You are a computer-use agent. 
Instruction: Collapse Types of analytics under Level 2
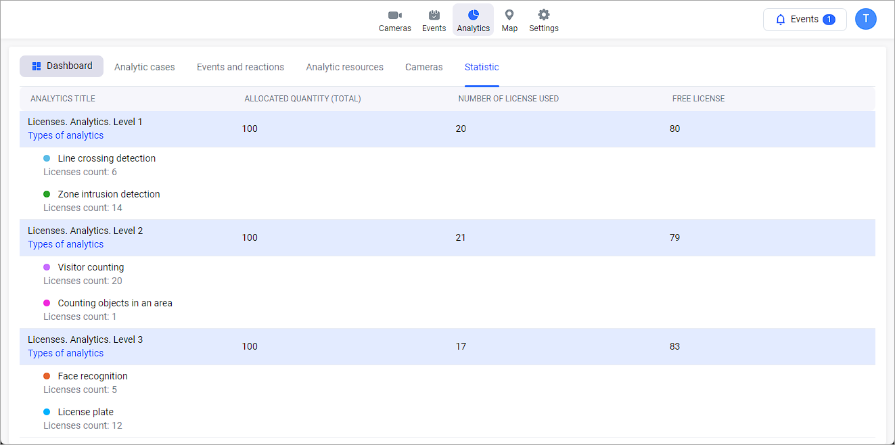(x=66, y=244)
